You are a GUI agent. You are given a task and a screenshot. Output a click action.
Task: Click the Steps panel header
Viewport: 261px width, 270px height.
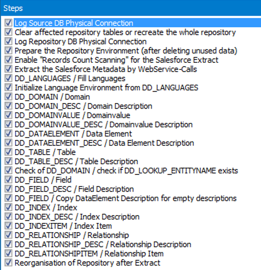(x=130, y=8)
